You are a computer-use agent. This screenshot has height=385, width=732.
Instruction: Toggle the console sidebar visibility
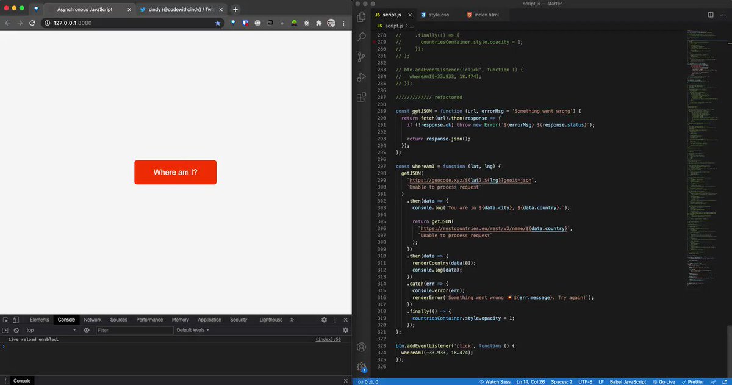click(5, 330)
